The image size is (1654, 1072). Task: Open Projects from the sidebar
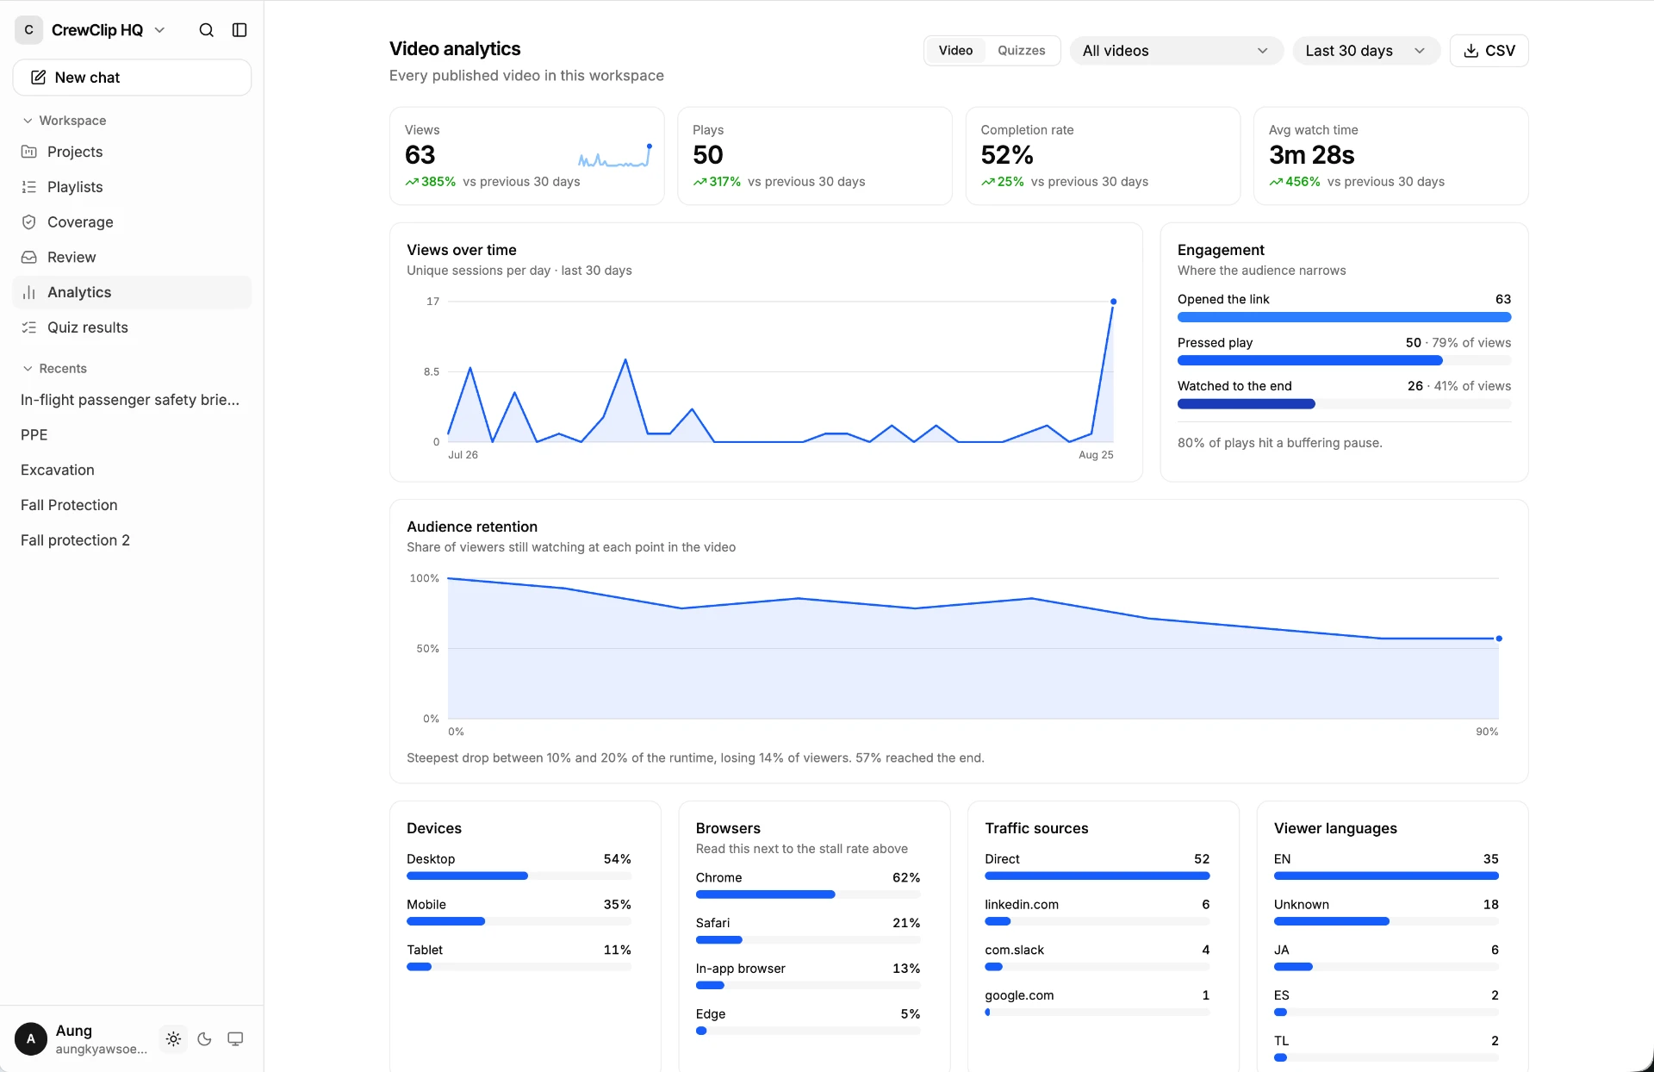point(132,152)
